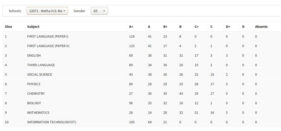Click the Subject column header

(33, 27)
